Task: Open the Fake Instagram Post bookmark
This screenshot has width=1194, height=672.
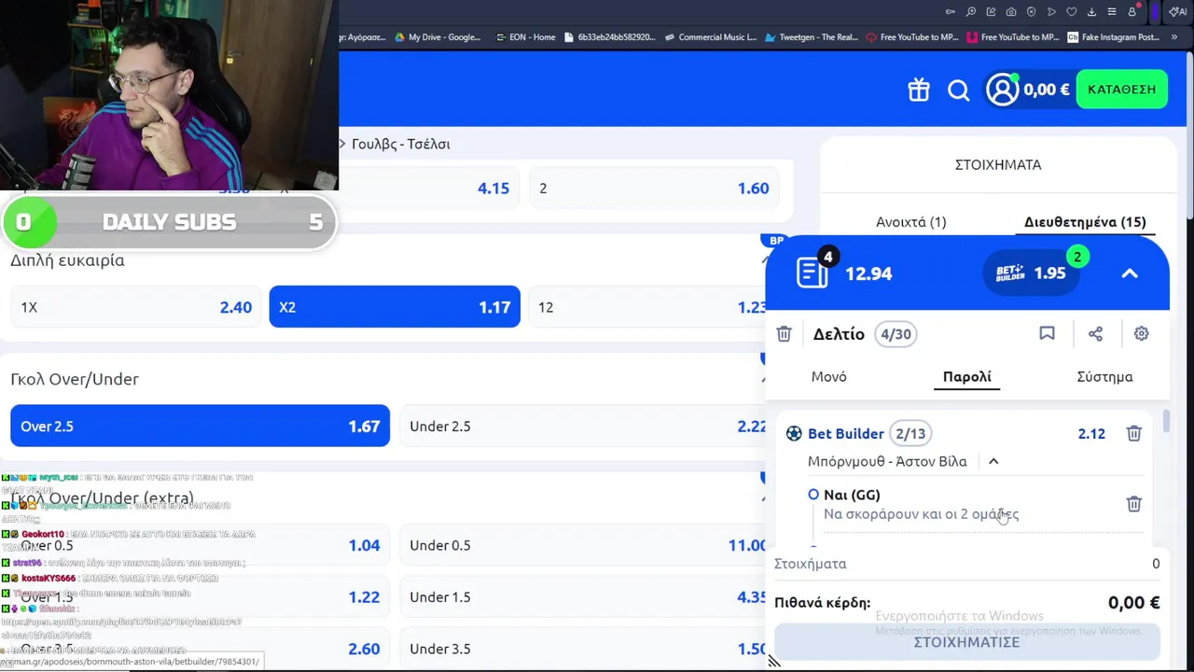Action: click(1113, 37)
